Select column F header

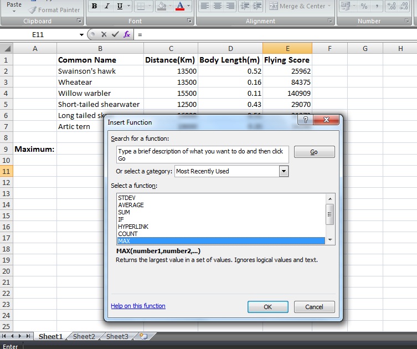click(330, 48)
